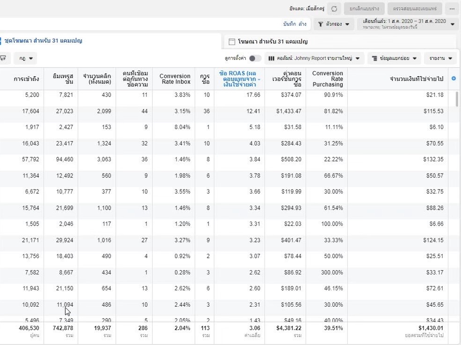This screenshot has height=345, width=461.
Task: Open the กฎ rules dropdown
Action: click(x=26, y=58)
